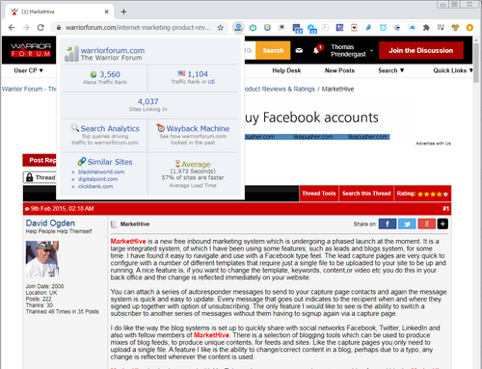Open the Help Desk menu item
The height and width of the screenshot is (369, 482).
click(286, 70)
